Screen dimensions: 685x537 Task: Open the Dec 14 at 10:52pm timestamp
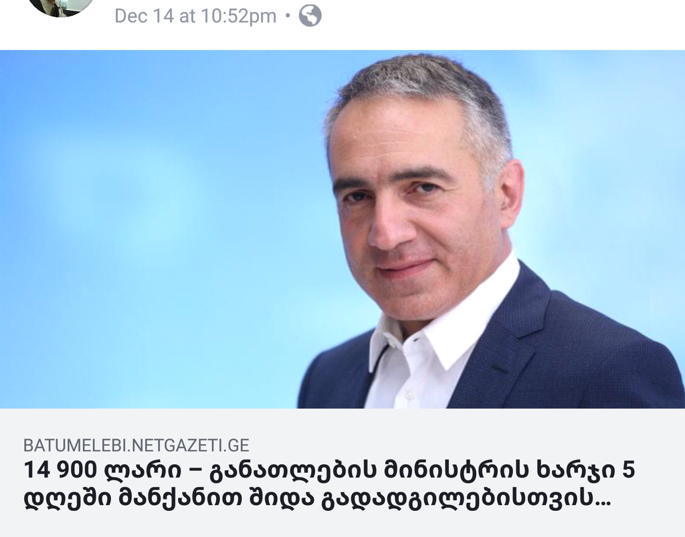pos(195,16)
